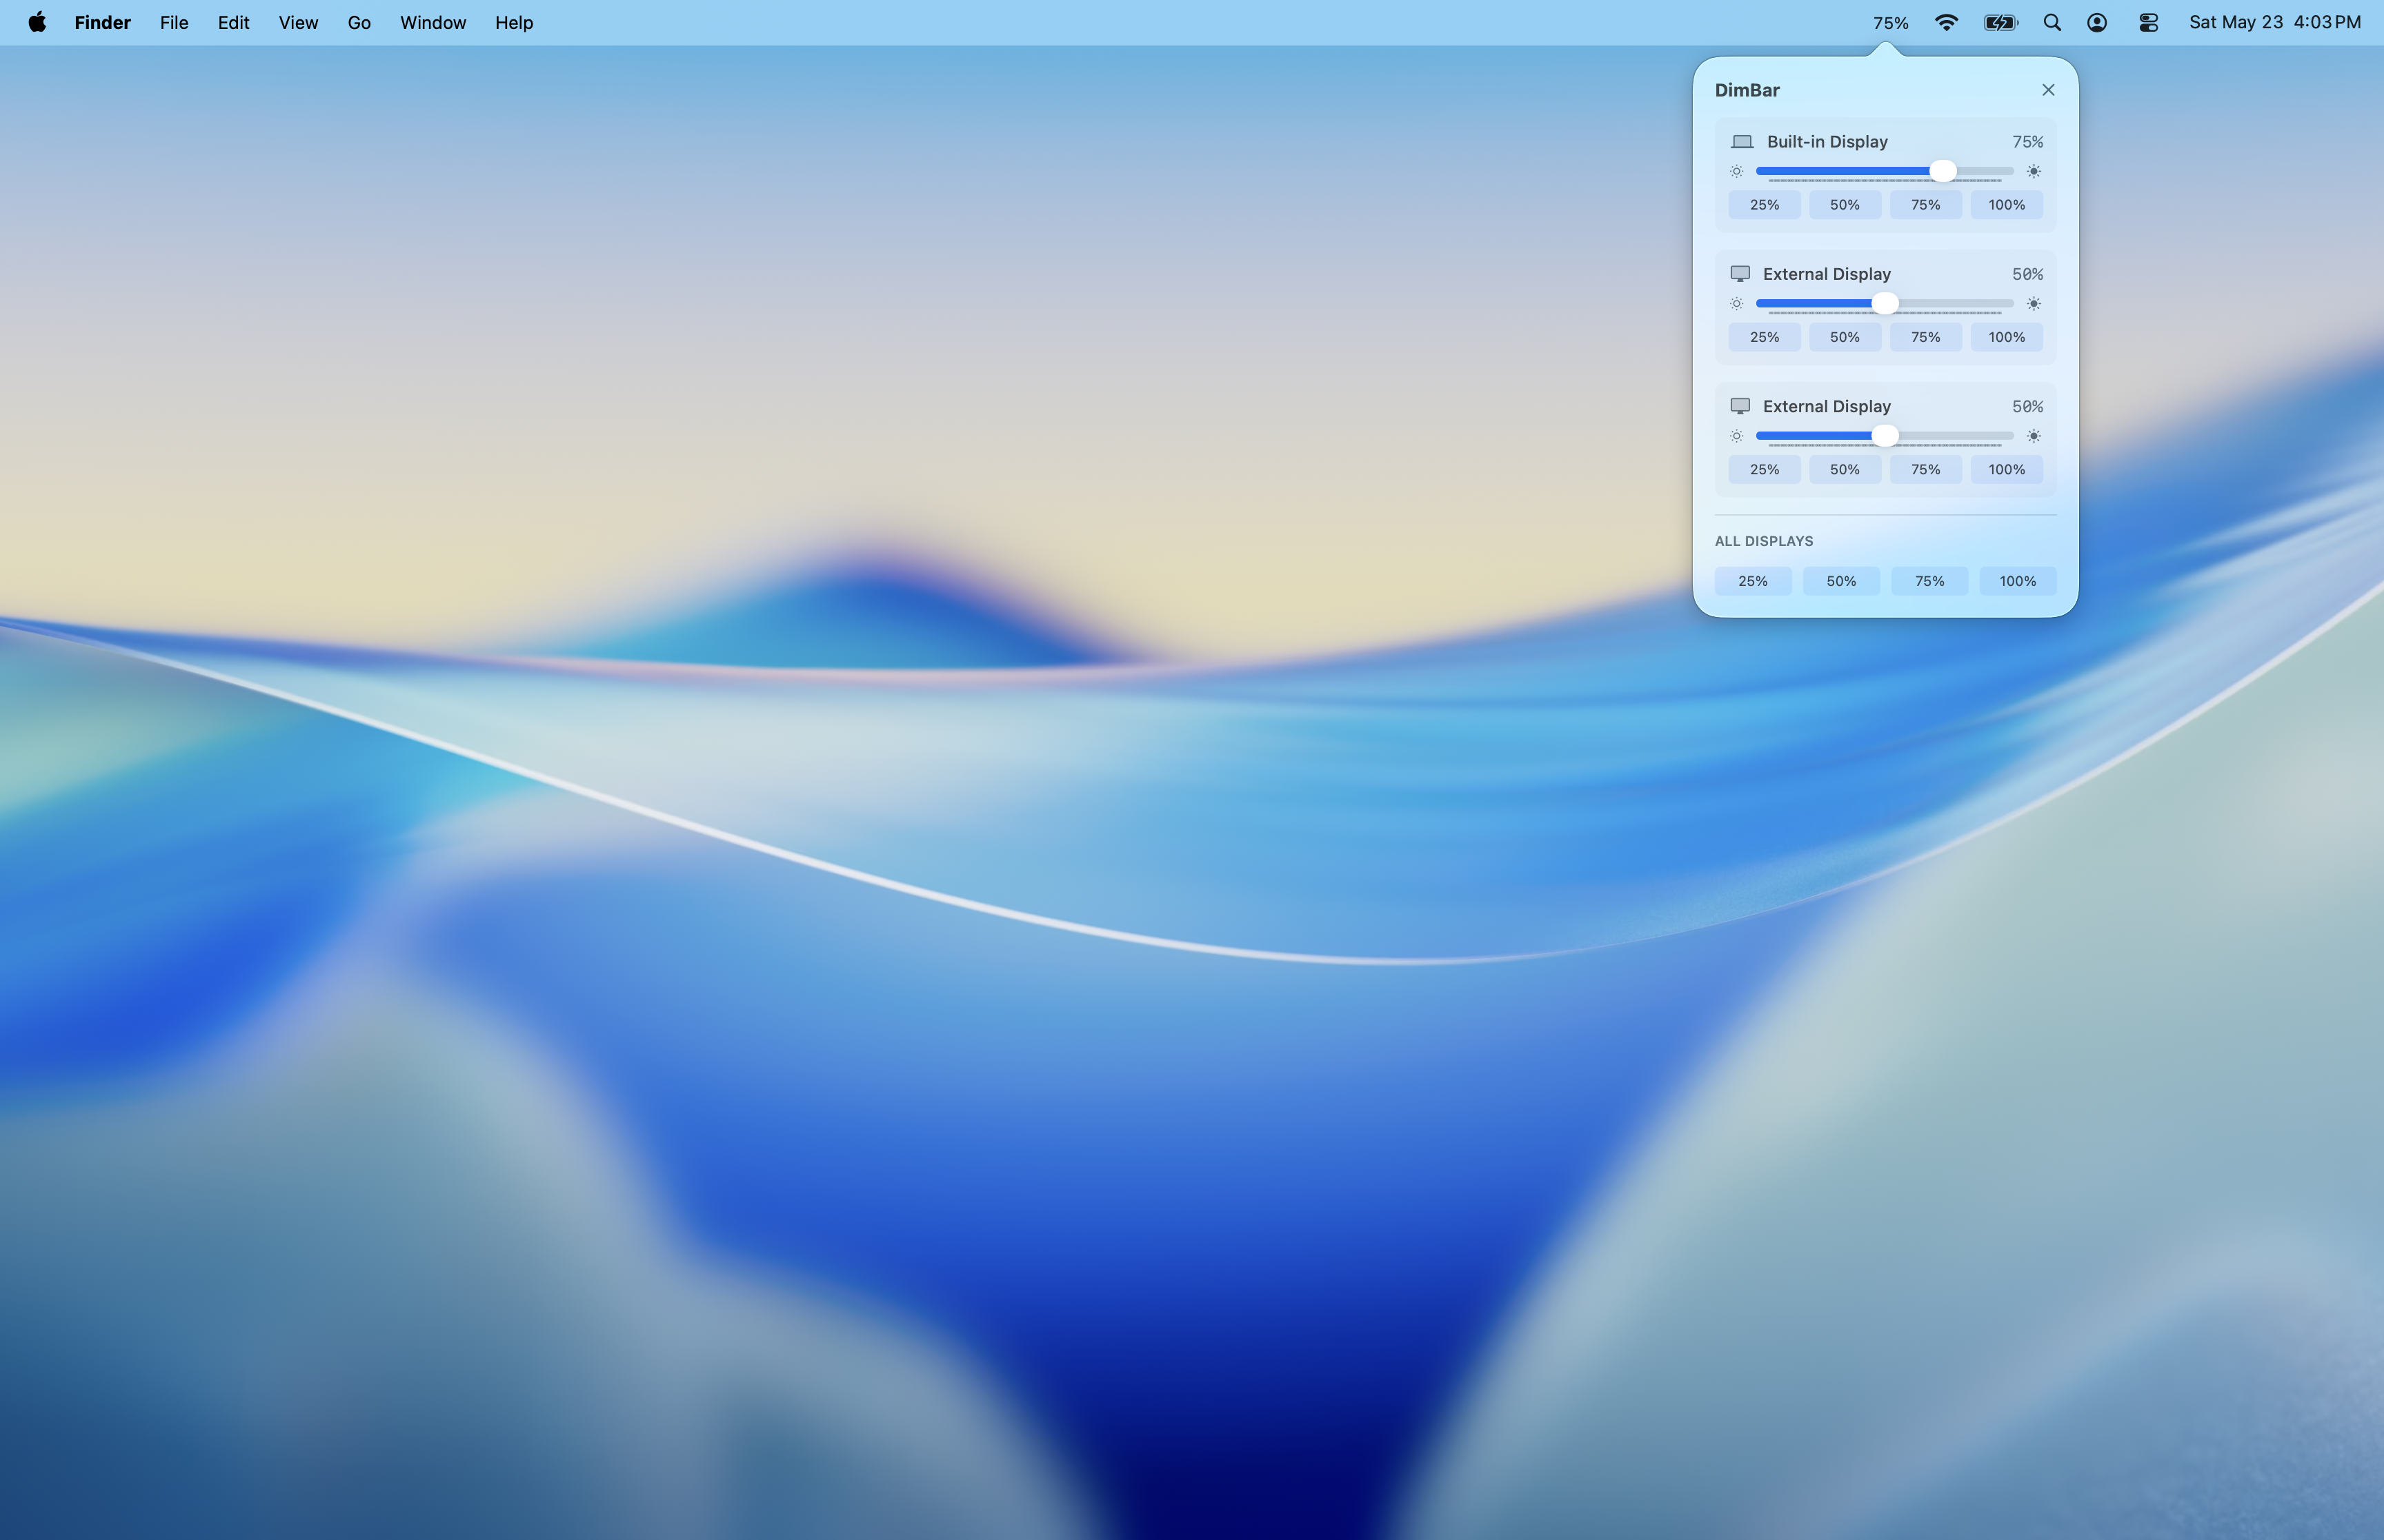The width and height of the screenshot is (2384, 1540).
Task: Open the DimBar 75% menu bar item
Action: [x=1890, y=22]
